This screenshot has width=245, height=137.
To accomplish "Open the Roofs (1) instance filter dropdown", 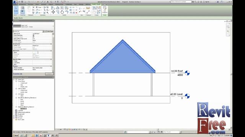I will 43,31.
